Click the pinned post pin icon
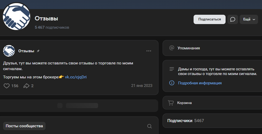The image size is (262, 134). [38, 51]
